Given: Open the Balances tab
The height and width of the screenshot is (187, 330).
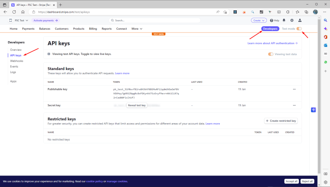Looking at the screenshot, I should 45,28.
